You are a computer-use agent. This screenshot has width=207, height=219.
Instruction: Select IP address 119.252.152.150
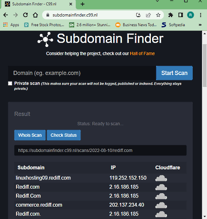pyautogui.click(x=128, y=178)
